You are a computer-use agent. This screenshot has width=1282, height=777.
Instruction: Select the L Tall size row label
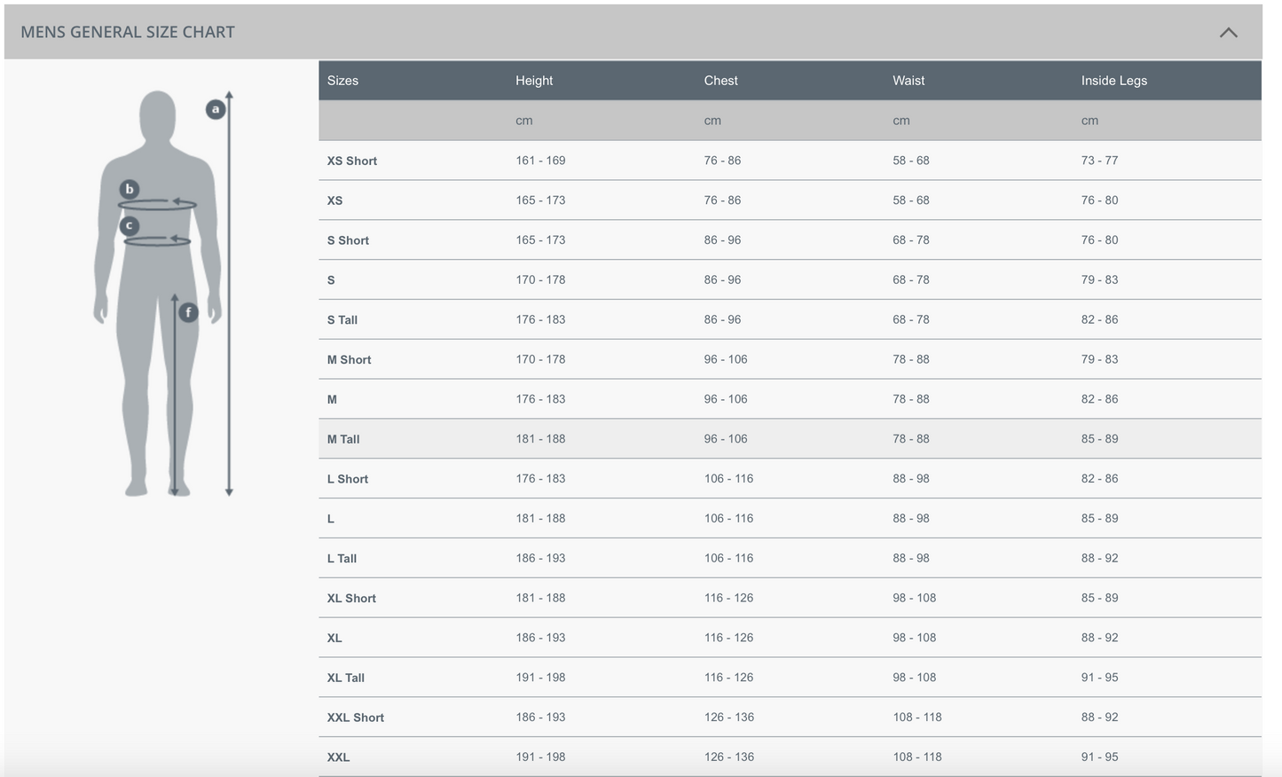(342, 559)
